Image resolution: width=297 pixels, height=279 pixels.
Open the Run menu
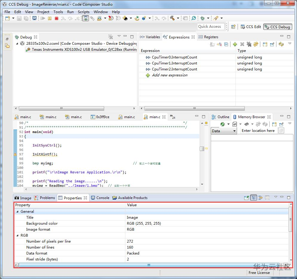(x=70, y=12)
